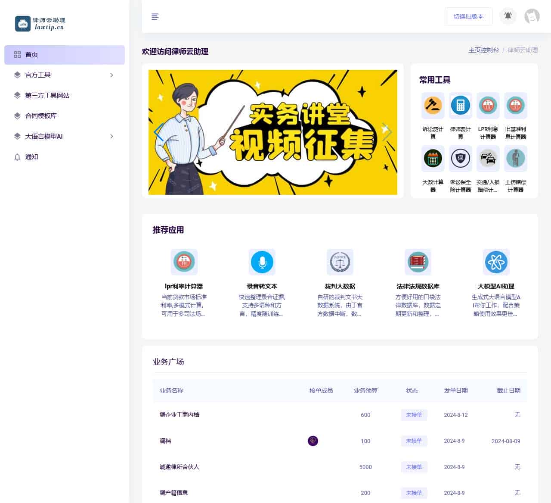Open the 律师费计算 calculator icon
The height and width of the screenshot is (503, 551).
(x=461, y=105)
